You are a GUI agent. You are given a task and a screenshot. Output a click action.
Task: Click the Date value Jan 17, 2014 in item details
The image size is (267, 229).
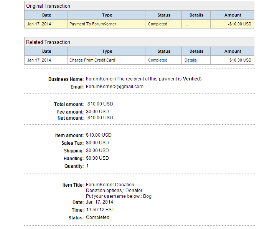coord(99,202)
